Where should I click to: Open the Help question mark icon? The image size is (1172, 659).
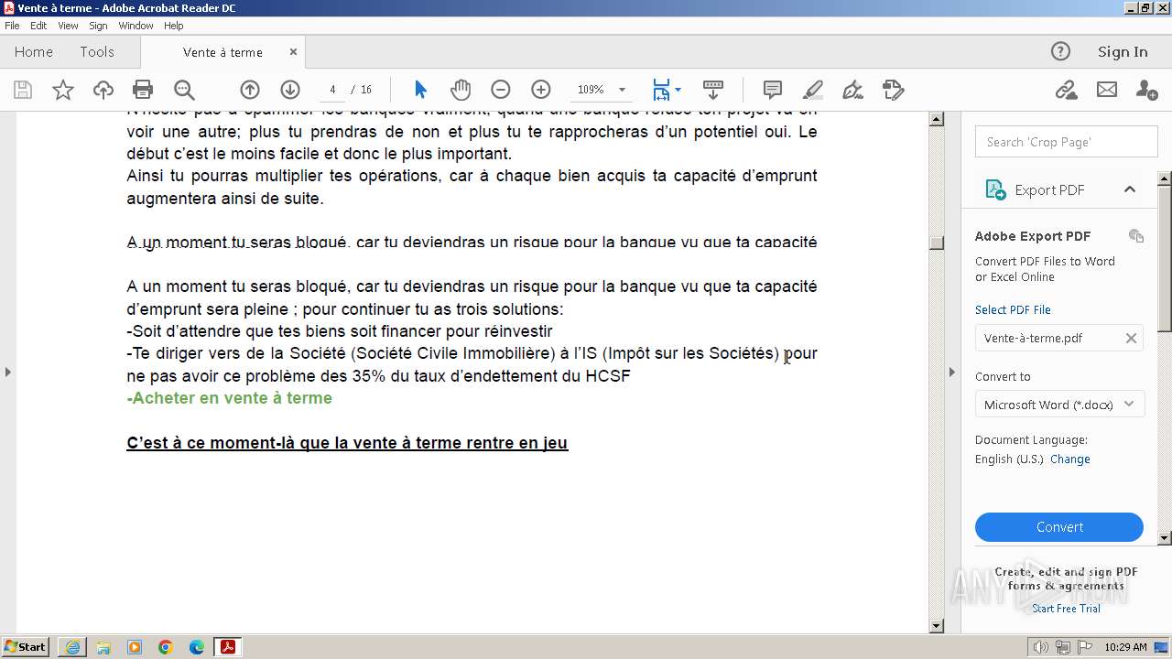coord(1060,52)
